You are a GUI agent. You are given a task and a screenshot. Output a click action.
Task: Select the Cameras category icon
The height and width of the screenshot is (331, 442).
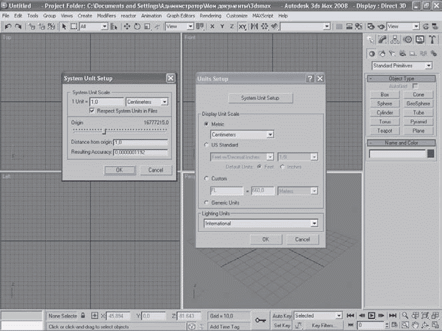pyautogui.click(x=404, y=53)
